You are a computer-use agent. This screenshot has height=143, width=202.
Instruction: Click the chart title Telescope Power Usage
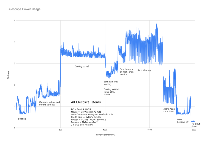24,9
